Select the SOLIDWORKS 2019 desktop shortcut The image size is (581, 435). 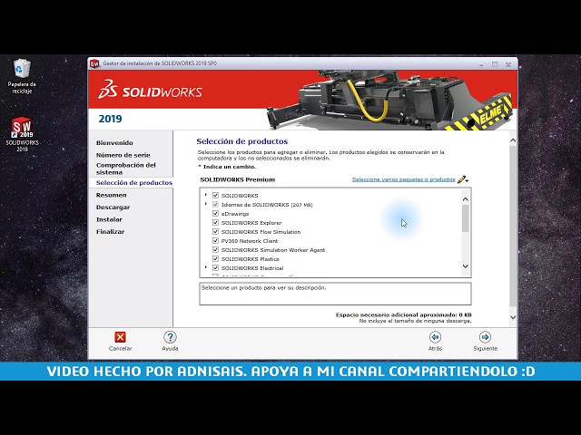coord(22,134)
